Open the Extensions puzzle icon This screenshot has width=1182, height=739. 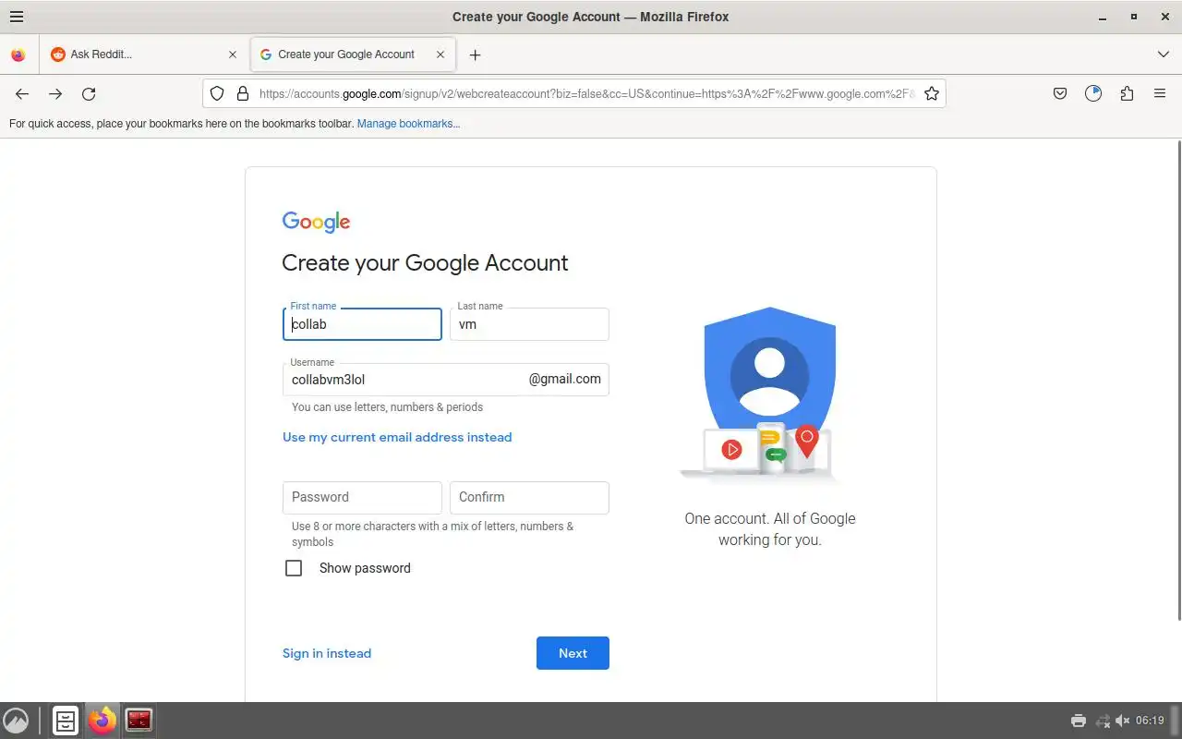point(1127,93)
